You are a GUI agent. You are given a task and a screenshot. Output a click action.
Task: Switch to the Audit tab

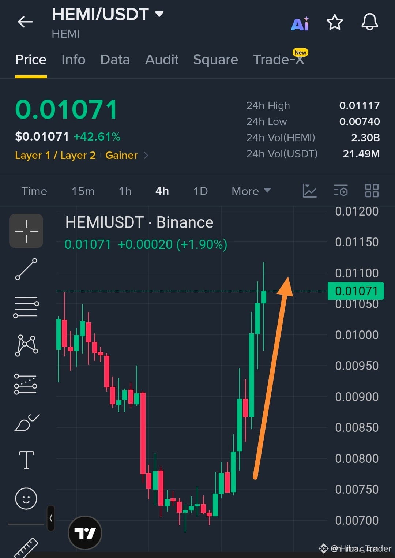coord(162,59)
